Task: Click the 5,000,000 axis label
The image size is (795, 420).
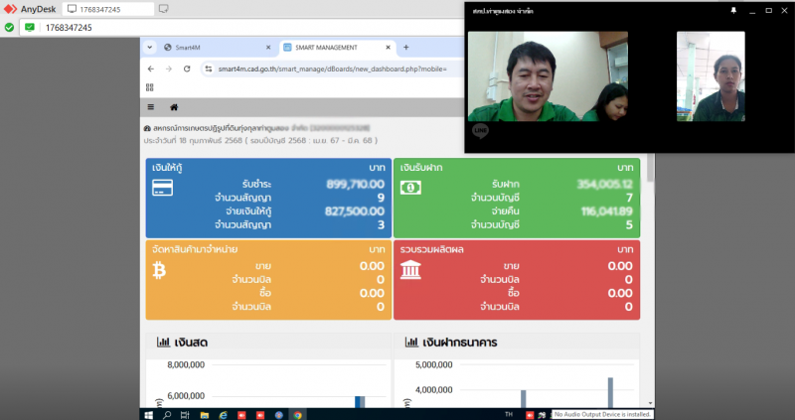Action: (x=433, y=364)
